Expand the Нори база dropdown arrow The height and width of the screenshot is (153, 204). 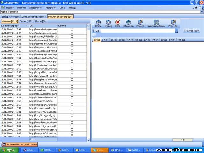[x=202, y=12]
